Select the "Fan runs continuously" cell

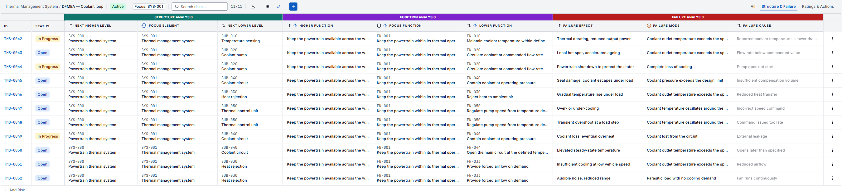click(x=778, y=178)
